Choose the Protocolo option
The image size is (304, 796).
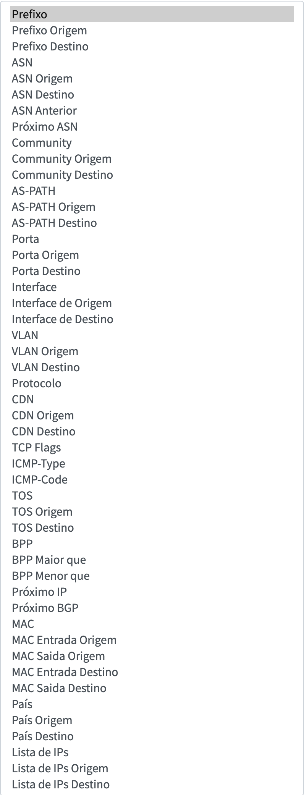point(152,383)
